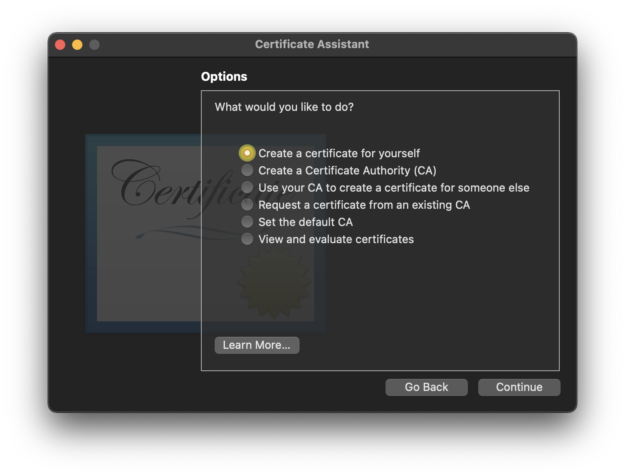This screenshot has height=476, width=625.
Task: Enable the 'Set the default CA' radio button
Action: click(247, 222)
